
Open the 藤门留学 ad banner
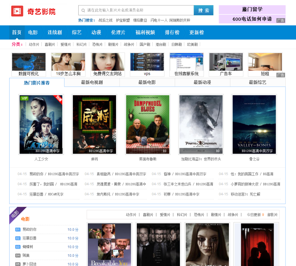[252, 10]
